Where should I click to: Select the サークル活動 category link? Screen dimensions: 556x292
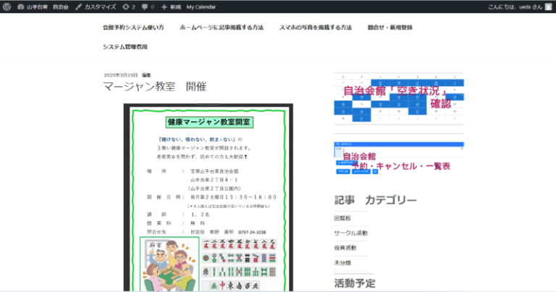[x=350, y=233]
